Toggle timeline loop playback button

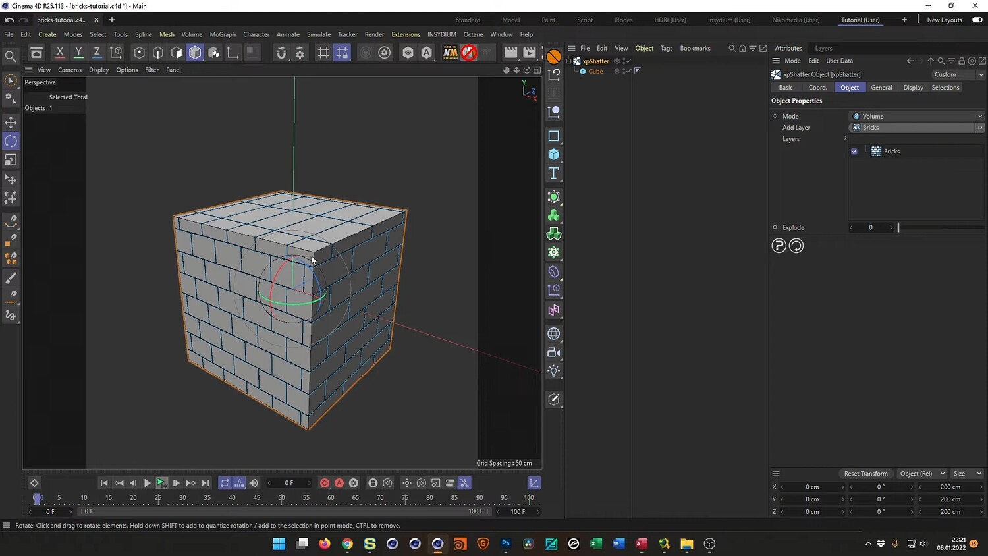point(225,483)
